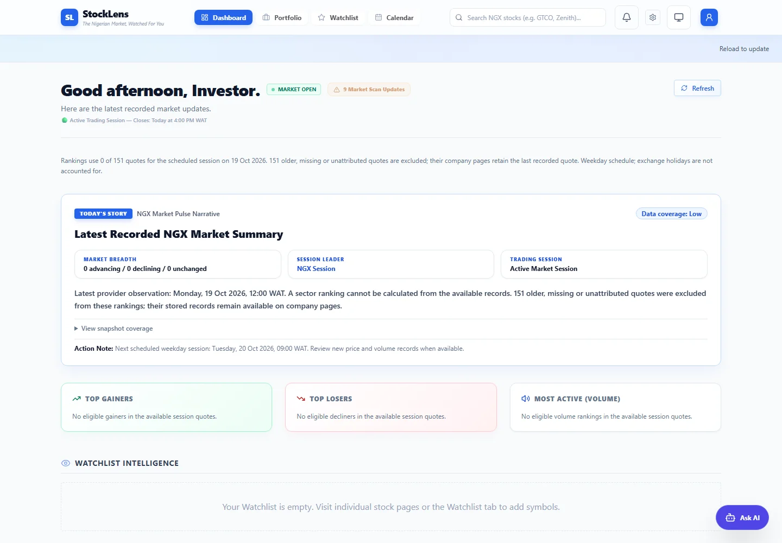Click the Top Losers trending-down icon
The width and height of the screenshot is (782, 543).
[x=301, y=399]
